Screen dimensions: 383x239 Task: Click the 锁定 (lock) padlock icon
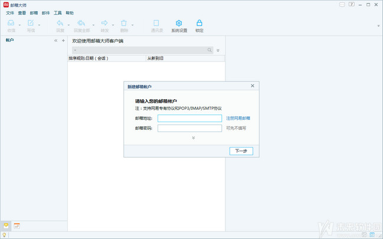tap(199, 24)
